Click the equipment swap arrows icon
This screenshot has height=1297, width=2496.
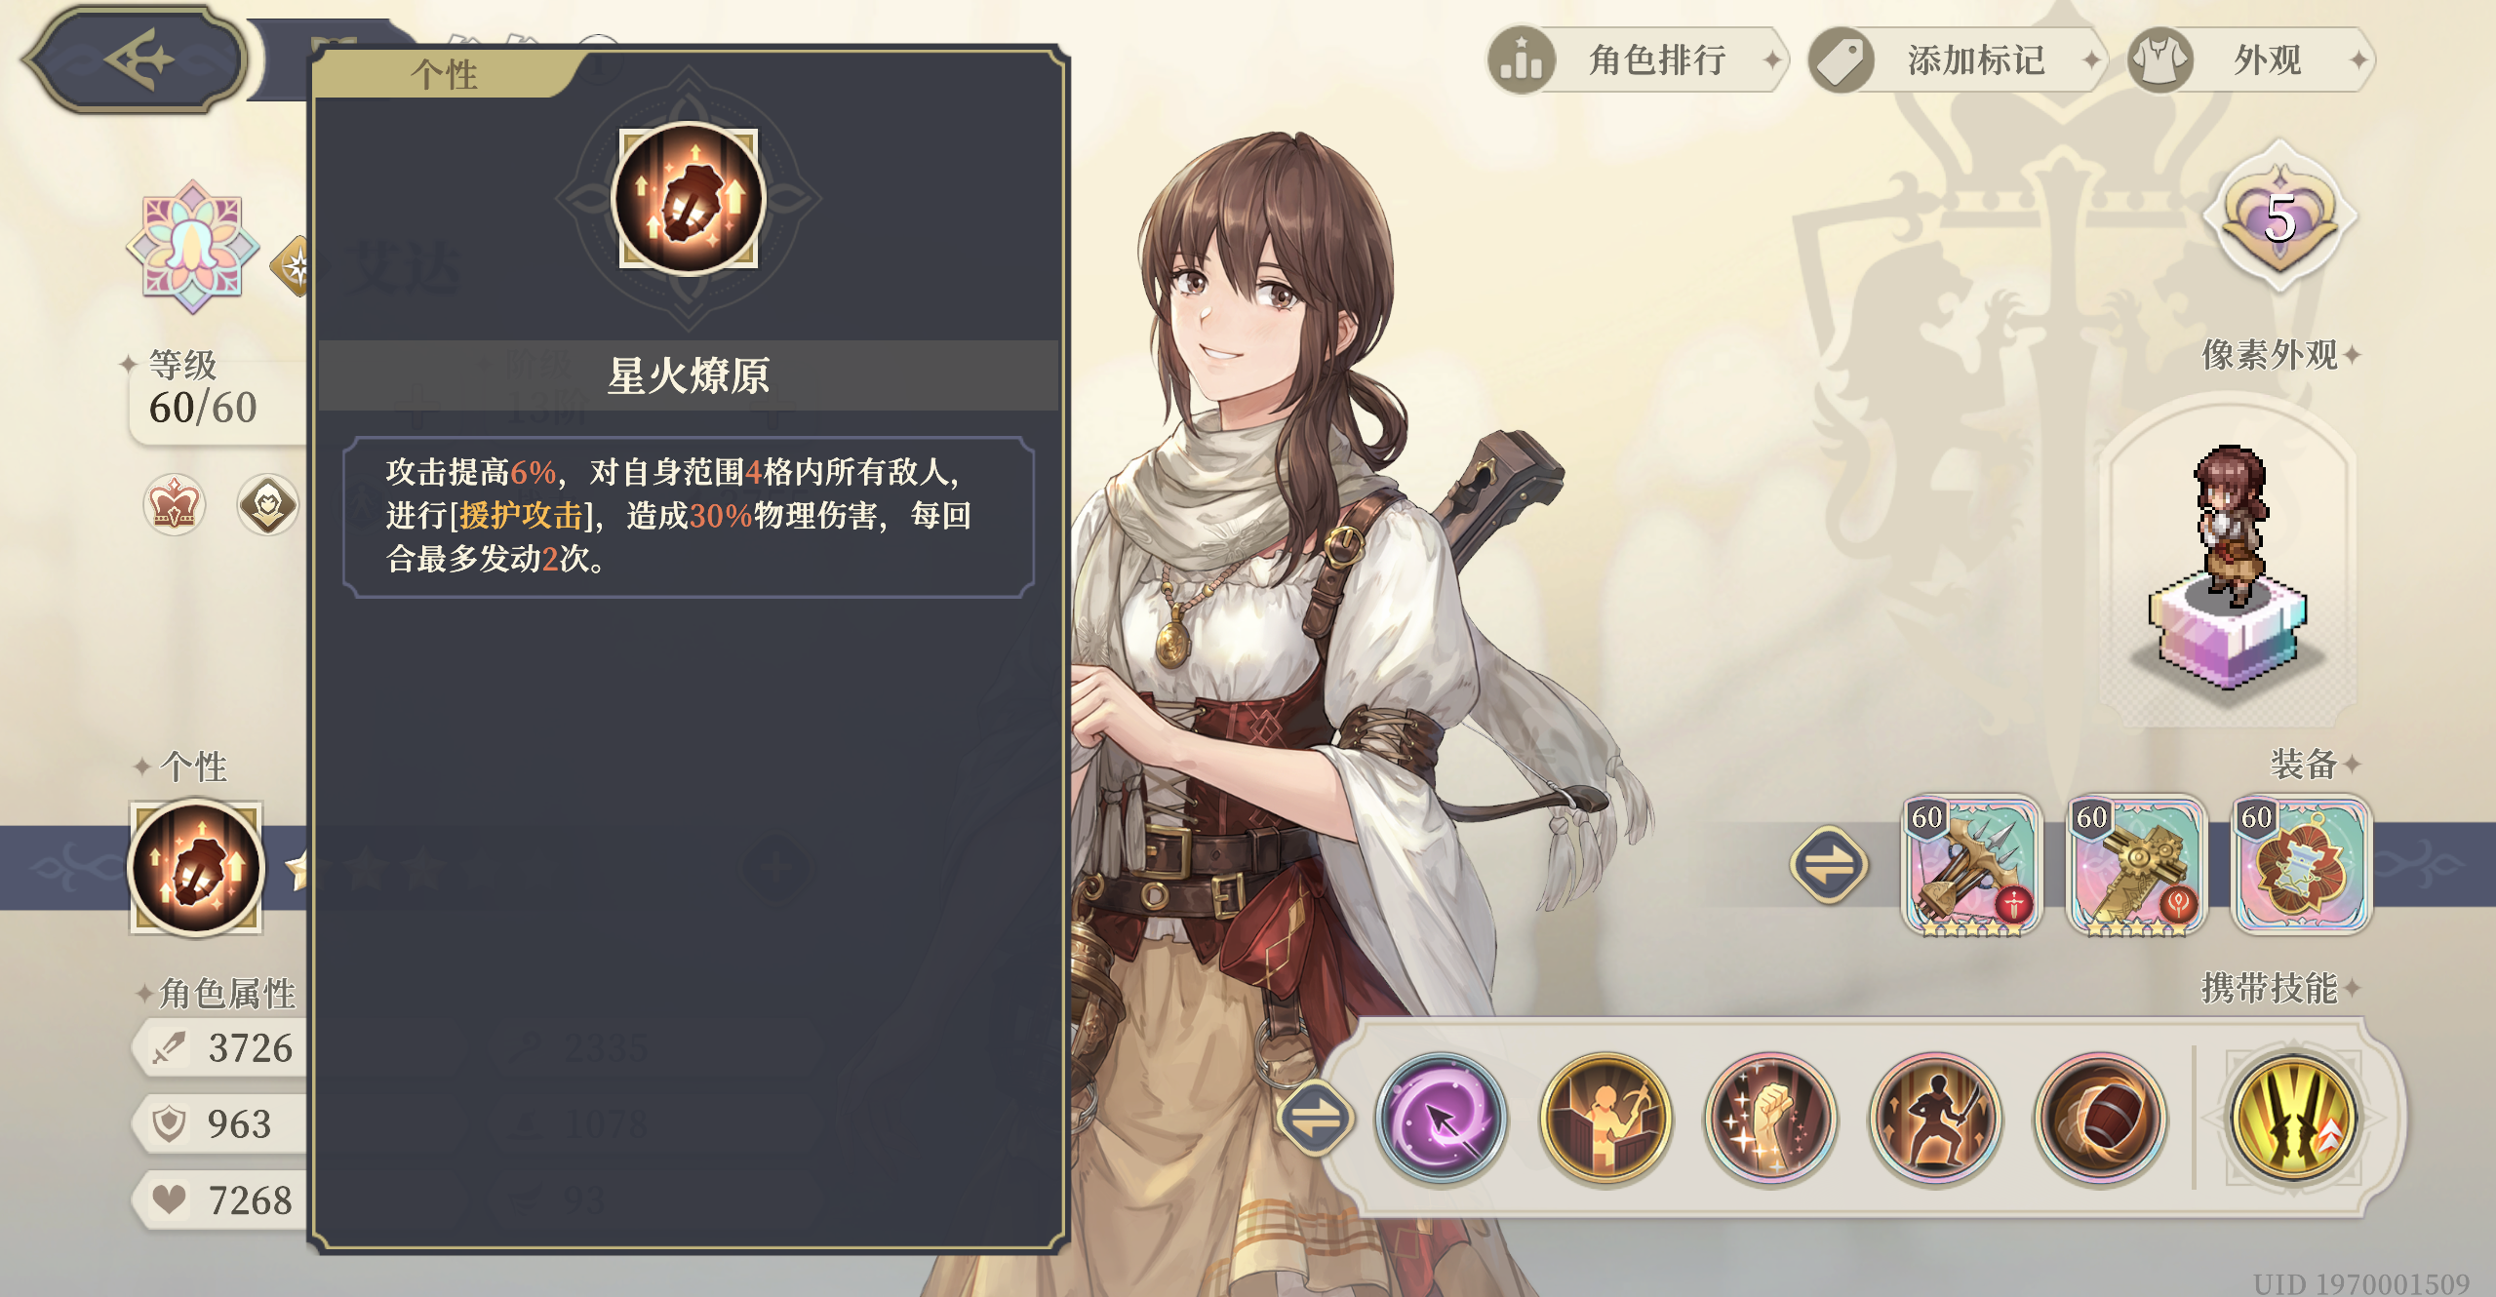(x=1829, y=865)
